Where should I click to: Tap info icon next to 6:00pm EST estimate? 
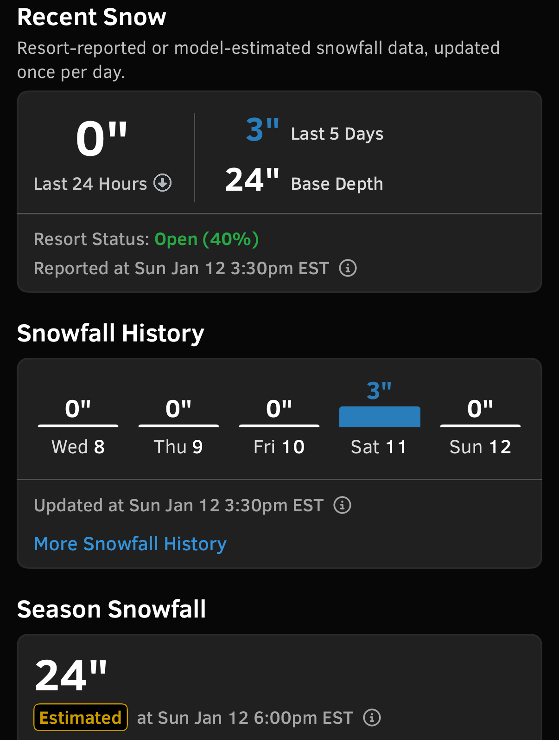(372, 717)
